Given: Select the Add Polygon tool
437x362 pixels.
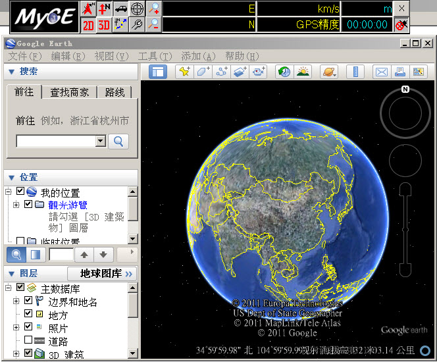Looking at the screenshot, I should [x=203, y=72].
